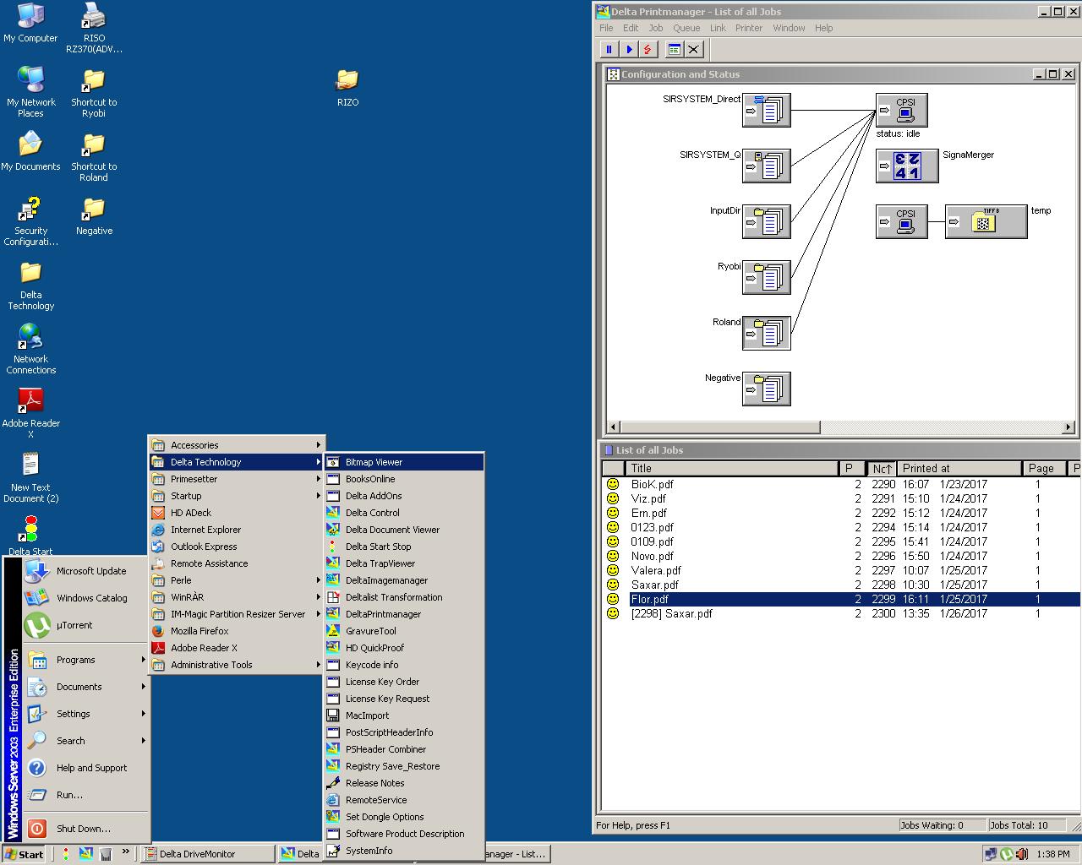Expand Startup submenu
Screen dimensions: 1082x865
pos(237,496)
